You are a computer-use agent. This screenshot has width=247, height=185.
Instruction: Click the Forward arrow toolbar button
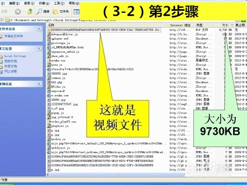[17, 11]
